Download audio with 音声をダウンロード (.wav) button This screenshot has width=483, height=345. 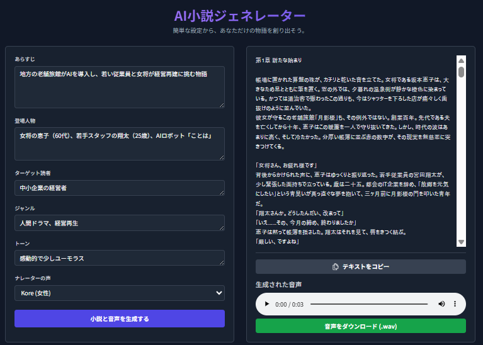pyautogui.click(x=360, y=326)
